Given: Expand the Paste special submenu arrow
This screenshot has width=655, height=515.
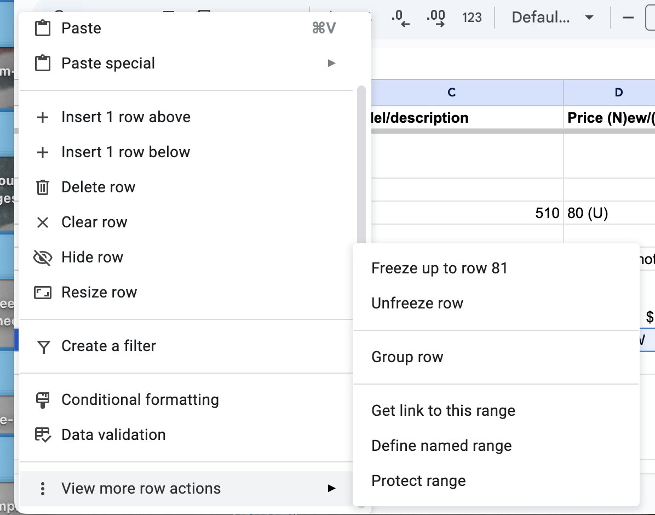Looking at the screenshot, I should pyautogui.click(x=331, y=64).
